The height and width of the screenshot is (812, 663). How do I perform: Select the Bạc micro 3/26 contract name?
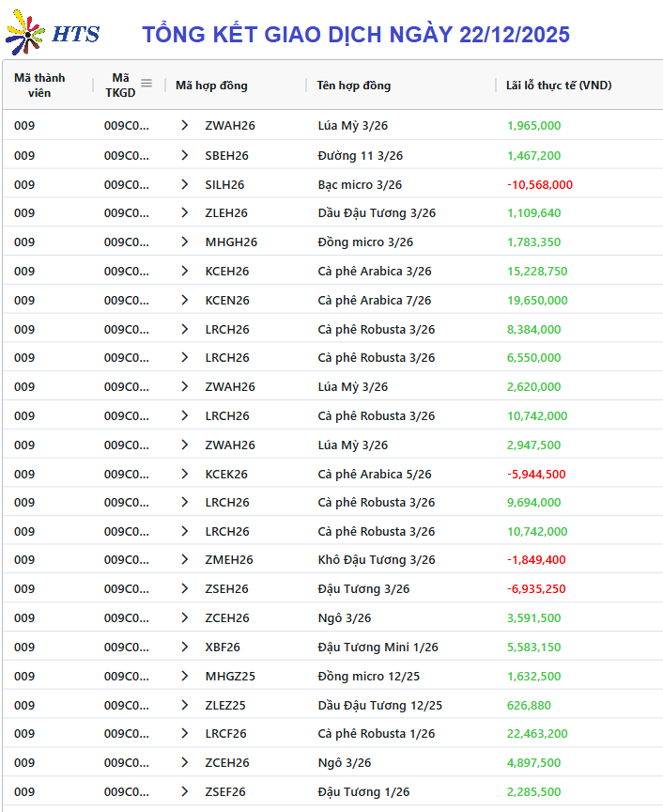click(x=360, y=184)
